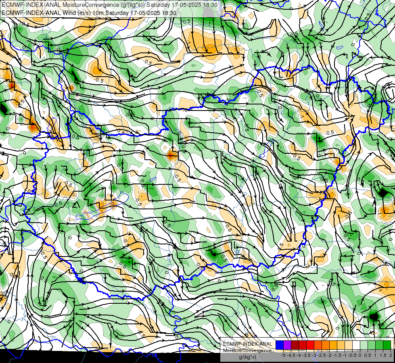
Task: Click the legend tick label -2.5
Action: tap(322, 355)
